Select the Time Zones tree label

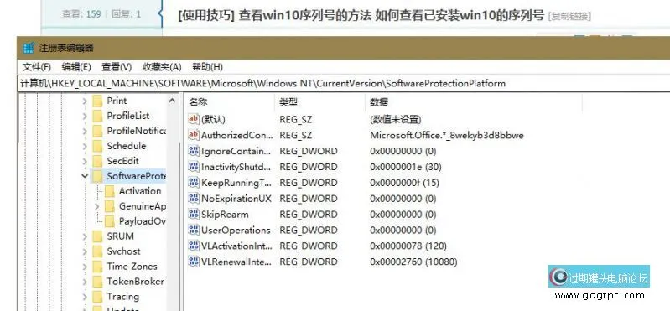tap(132, 267)
